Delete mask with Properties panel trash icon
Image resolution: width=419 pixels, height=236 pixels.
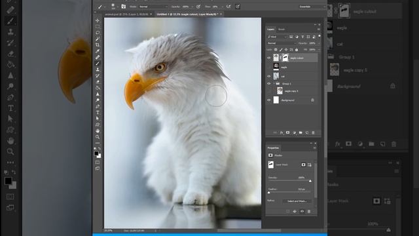(x=309, y=211)
